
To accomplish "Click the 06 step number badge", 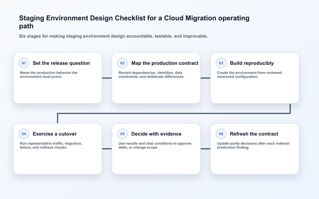I will [x=221, y=134].
